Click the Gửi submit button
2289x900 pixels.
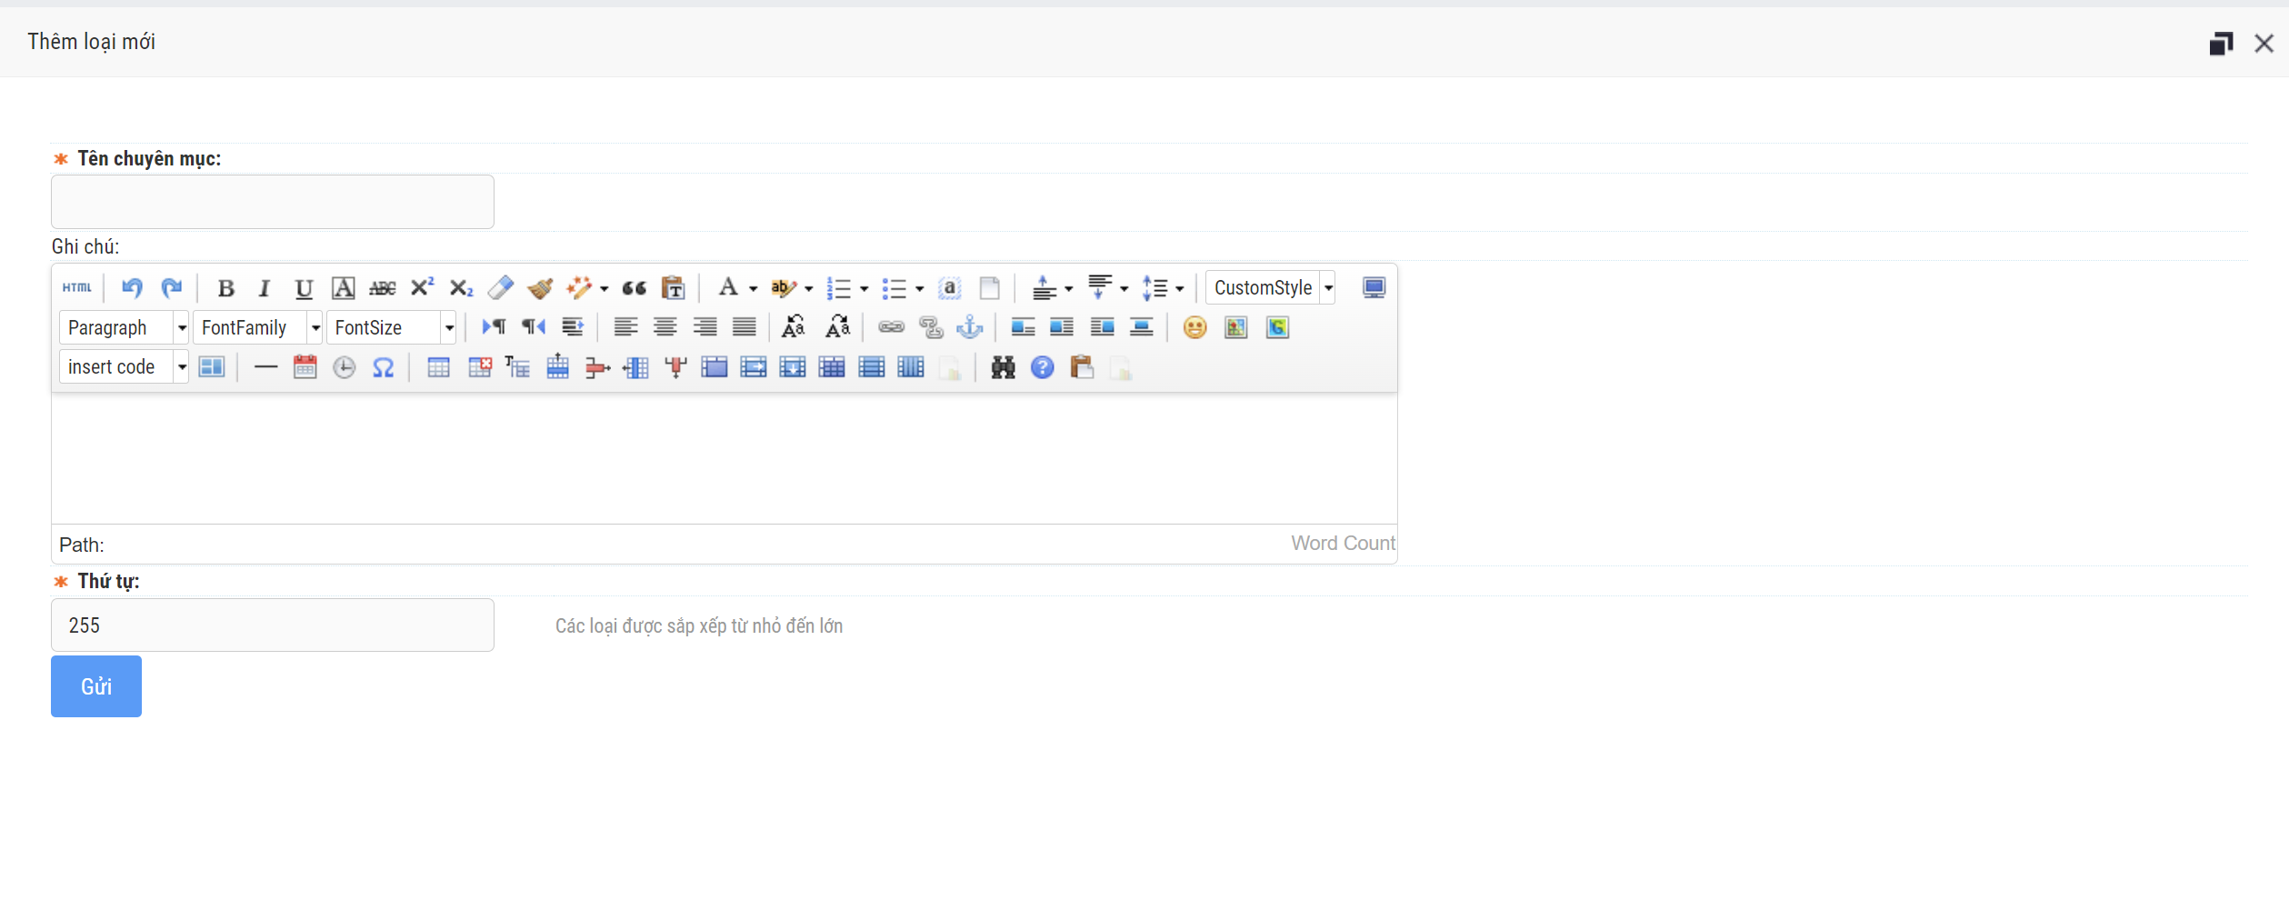click(x=96, y=686)
